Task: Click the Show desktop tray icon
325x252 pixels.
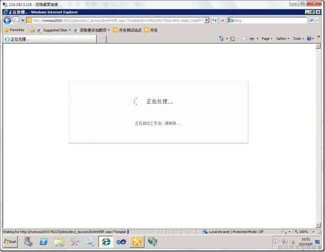Action: pyautogui.click(x=317, y=242)
